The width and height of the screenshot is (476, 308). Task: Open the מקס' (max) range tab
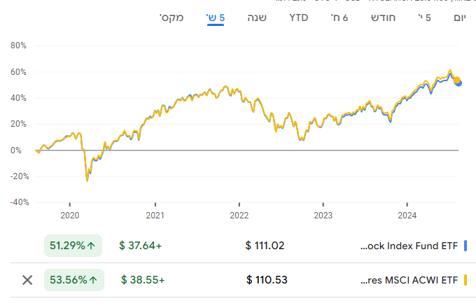(171, 17)
